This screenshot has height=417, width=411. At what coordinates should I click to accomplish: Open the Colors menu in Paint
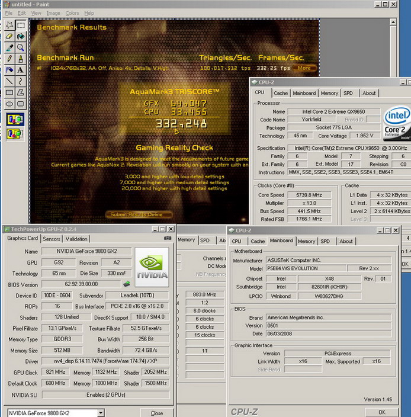pyautogui.click(x=72, y=13)
